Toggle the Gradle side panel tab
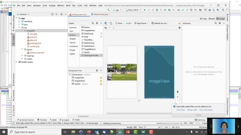The width and height of the screenshot is (241, 135). coord(227,17)
